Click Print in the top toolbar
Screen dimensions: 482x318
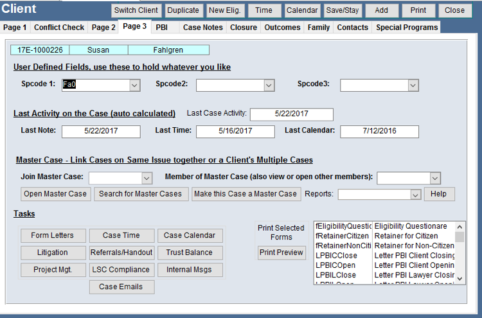(x=418, y=10)
